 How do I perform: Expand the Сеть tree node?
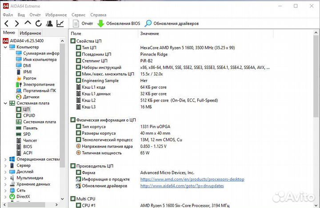click(x=5, y=191)
